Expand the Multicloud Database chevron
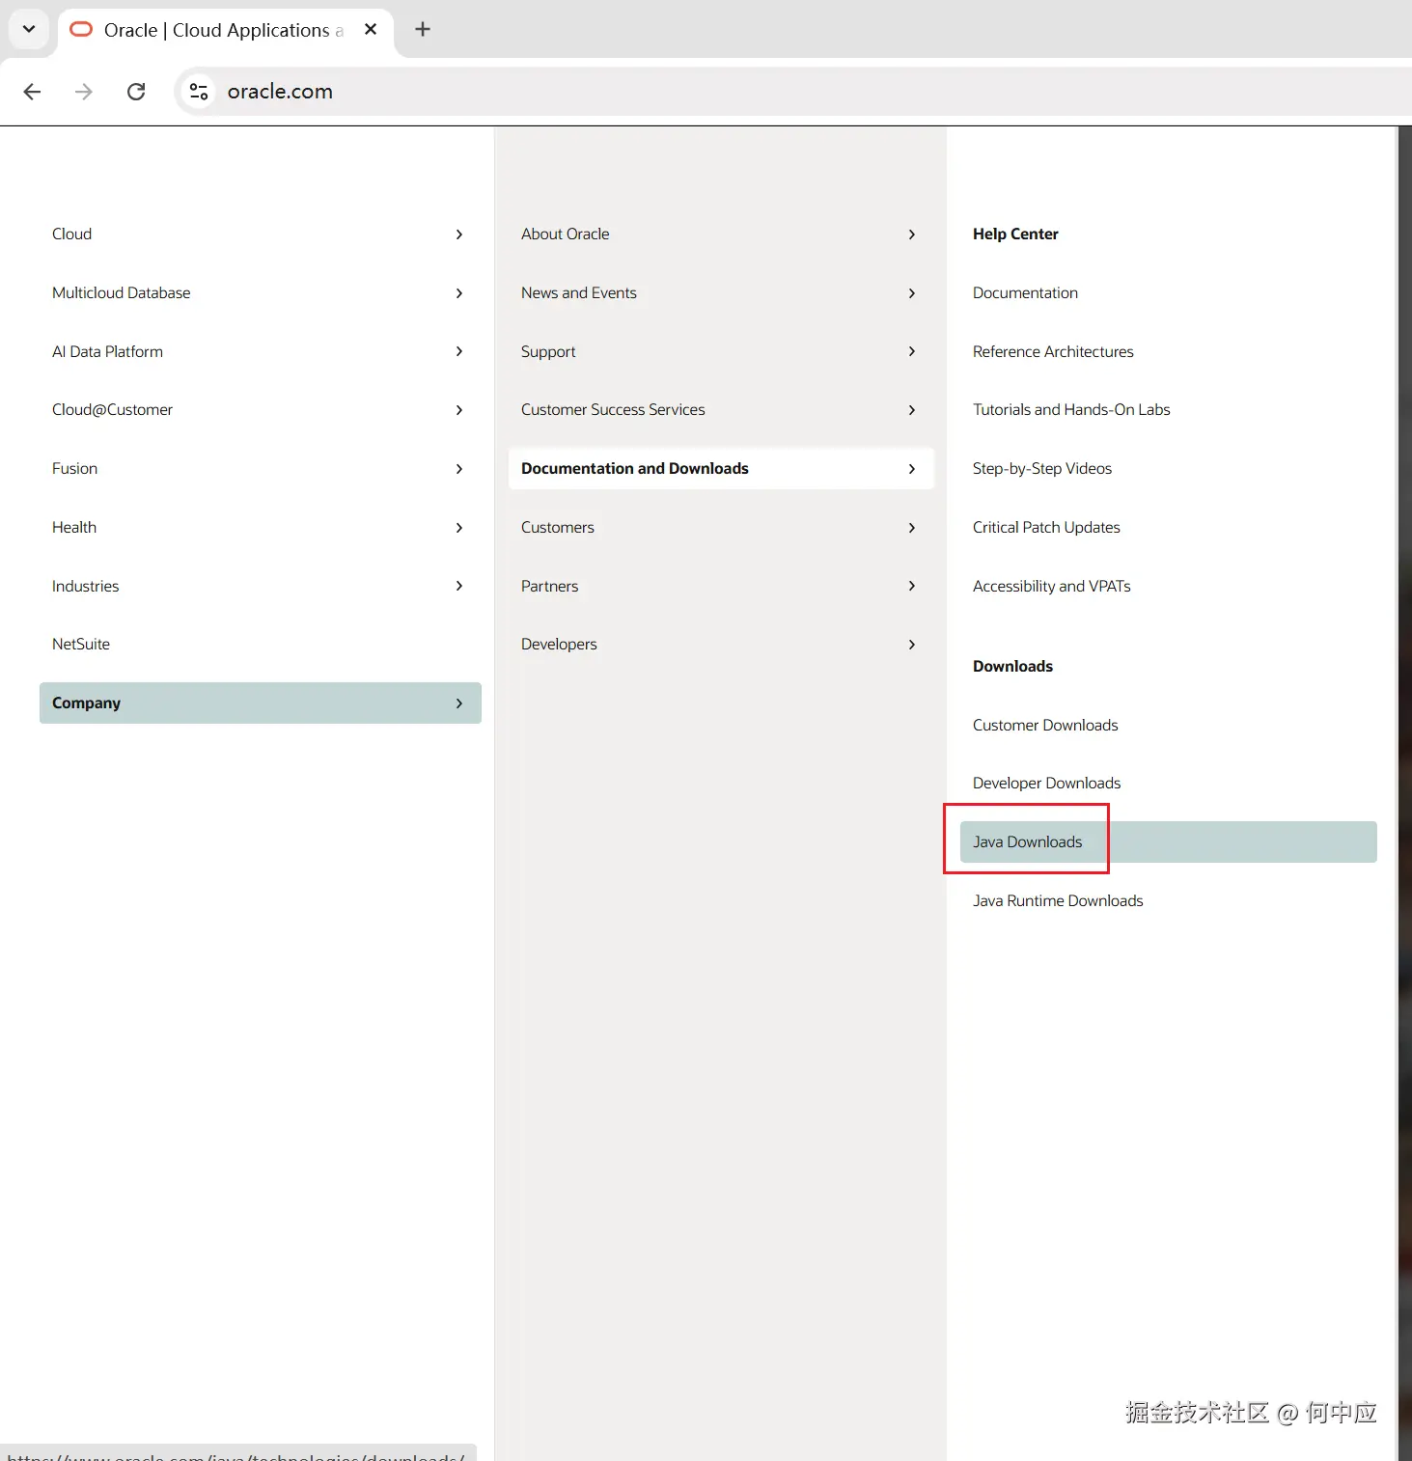Screen dimensions: 1412x1461 [x=459, y=293]
